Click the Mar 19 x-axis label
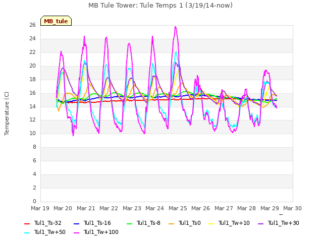This screenshot has height=242, width=323. coord(40,208)
